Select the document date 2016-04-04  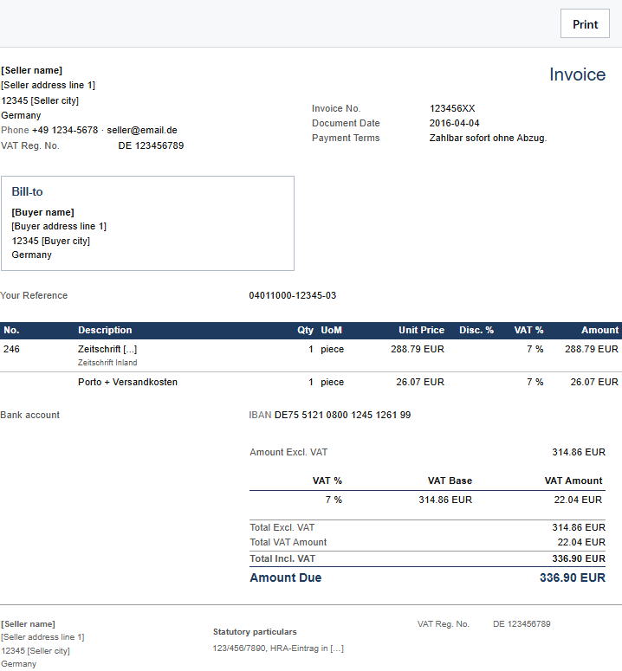pos(454,123)
